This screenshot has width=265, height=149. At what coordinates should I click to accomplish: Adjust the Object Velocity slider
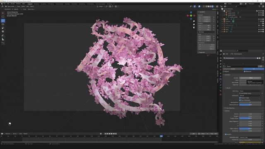pyautogui.click(x=250, y=129)
